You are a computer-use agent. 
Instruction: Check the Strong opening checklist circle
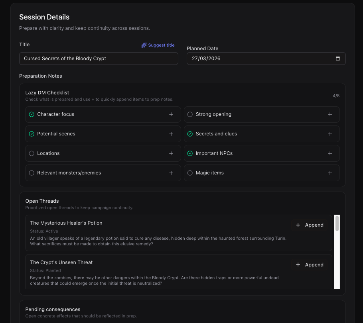pos(190,114)
